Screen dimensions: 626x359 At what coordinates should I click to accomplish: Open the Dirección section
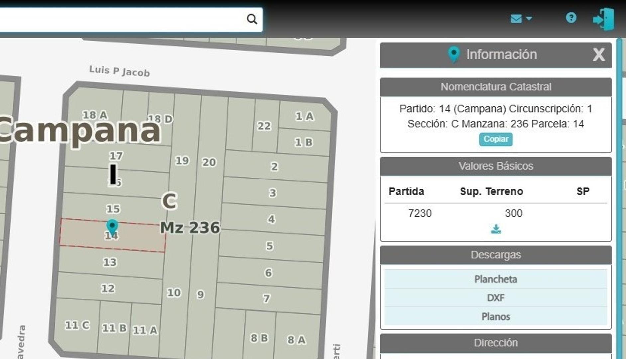(495, 342)
